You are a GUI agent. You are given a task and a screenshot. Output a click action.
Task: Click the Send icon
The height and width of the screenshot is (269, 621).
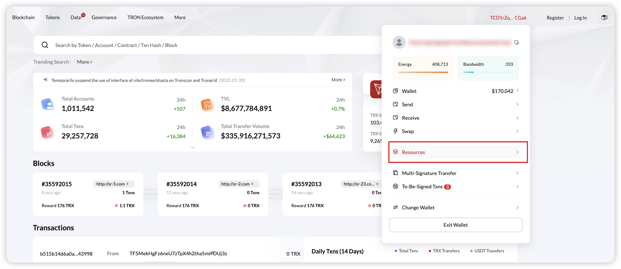point(396,104)
